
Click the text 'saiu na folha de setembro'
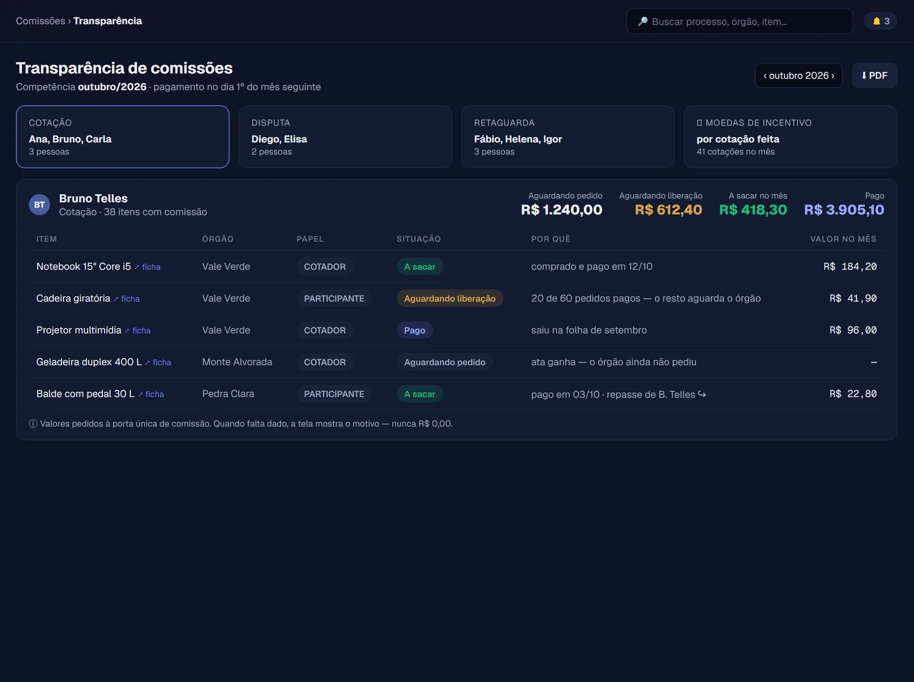[589, 330]
